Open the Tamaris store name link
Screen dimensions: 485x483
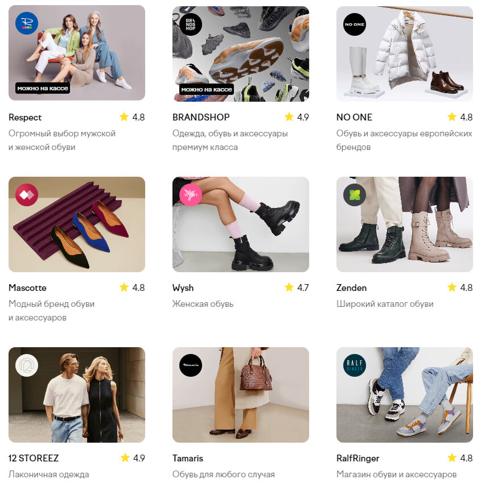(x=188, y=458)
